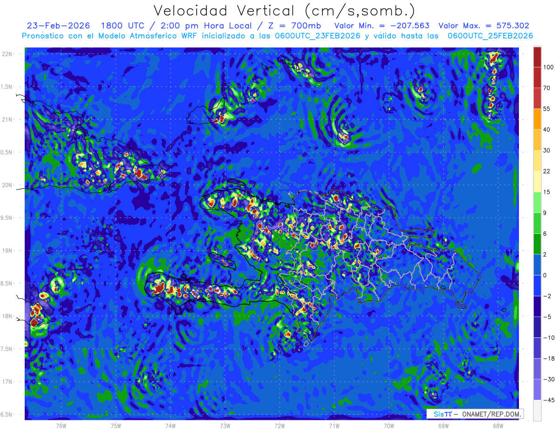Click the dark green swatch between 2 and 6
The height and width of the screenshot is (432, 559).
tap(537, 244)
